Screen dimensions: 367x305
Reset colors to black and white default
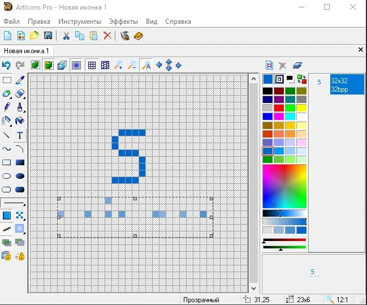(x=290, y=79)
